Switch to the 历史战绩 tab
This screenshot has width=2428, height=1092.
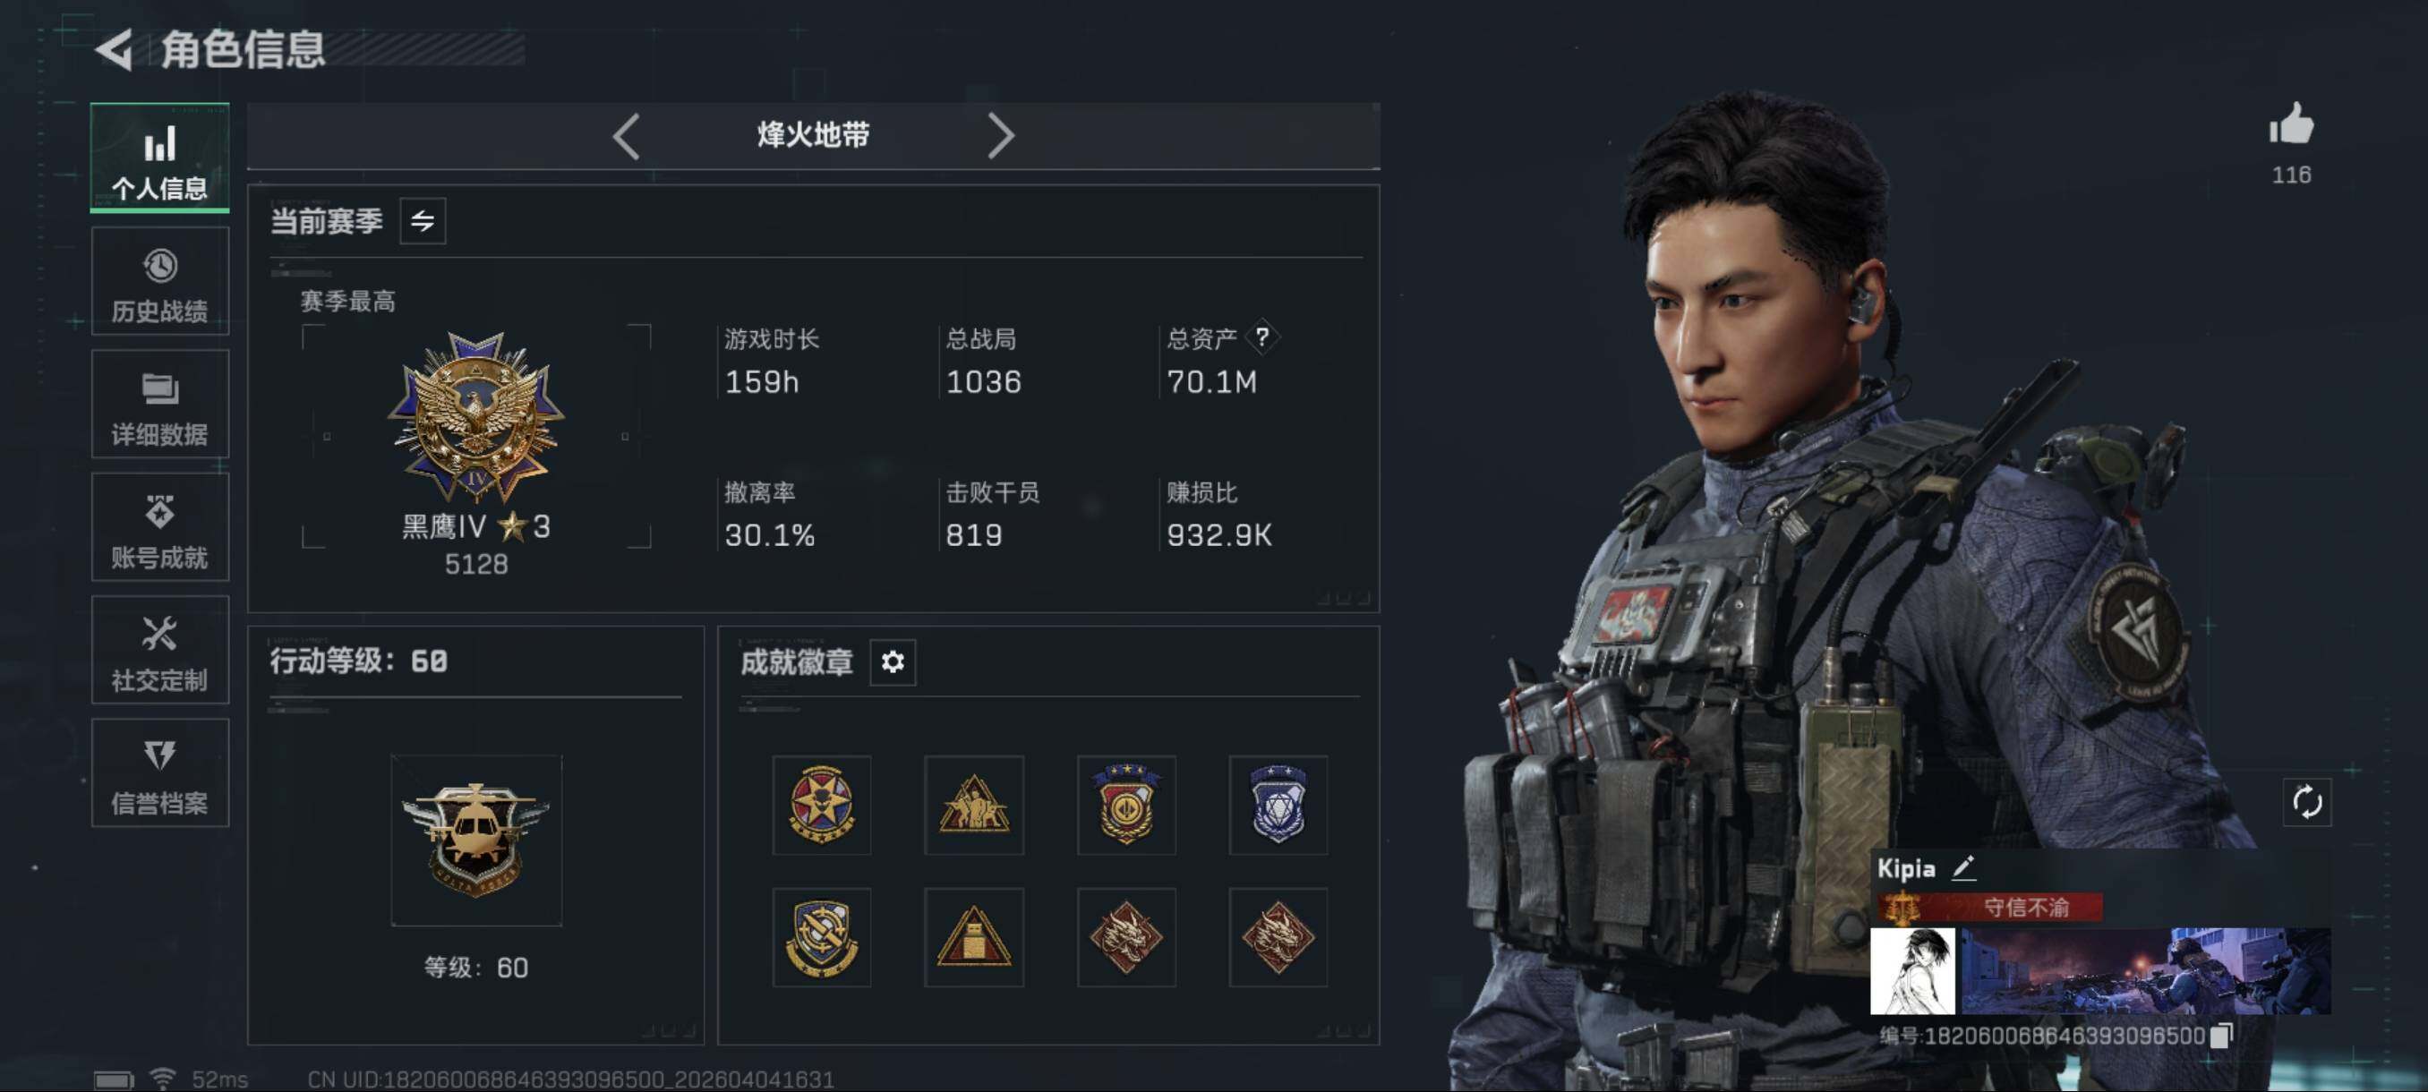click(159, 283)
